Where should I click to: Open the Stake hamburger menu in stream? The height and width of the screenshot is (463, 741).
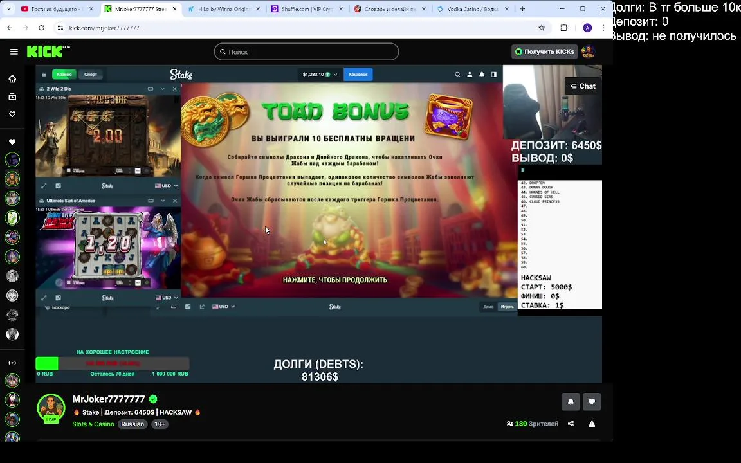click(x=44, y=74)
